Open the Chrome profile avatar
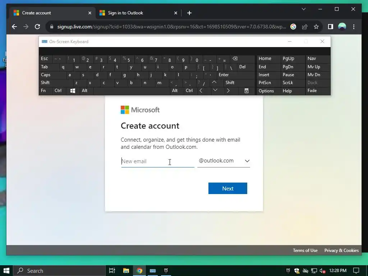368x276 pixels. [x=342, y=27]
